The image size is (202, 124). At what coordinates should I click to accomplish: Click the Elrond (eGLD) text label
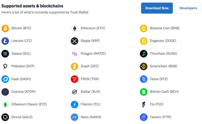[22, 117]
